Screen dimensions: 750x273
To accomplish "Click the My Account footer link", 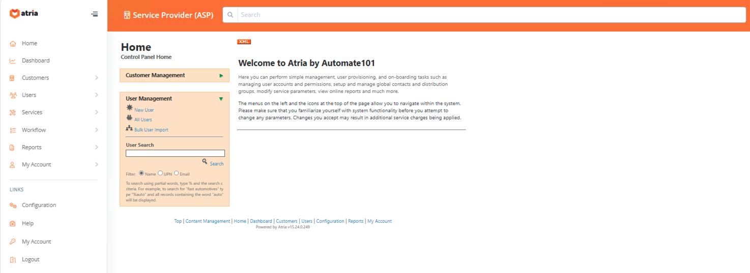I will tap(380, 221).
